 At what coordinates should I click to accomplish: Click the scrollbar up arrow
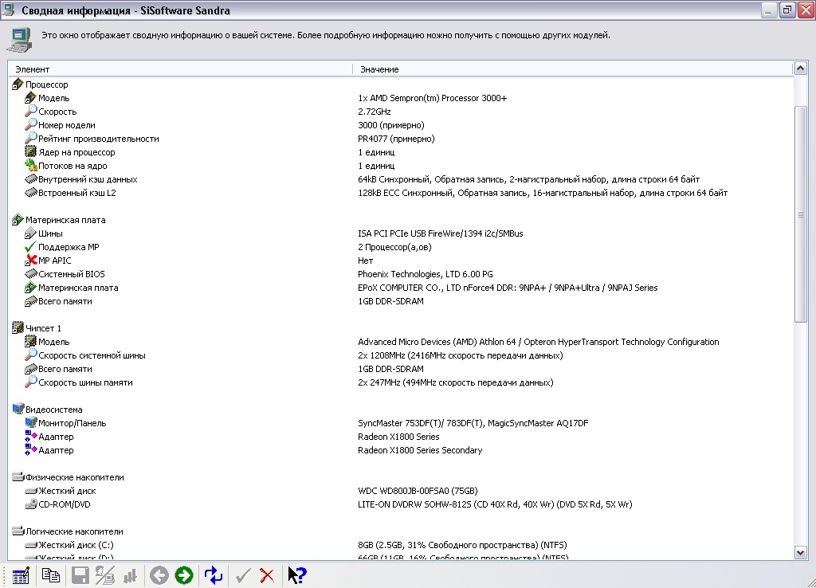click(800, 69)
